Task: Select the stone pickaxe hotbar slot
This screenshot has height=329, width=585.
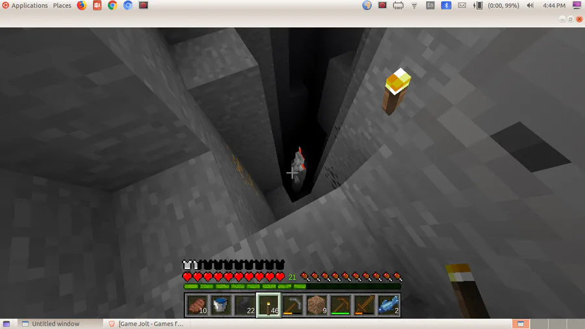Action: click(x=292, y=305)
